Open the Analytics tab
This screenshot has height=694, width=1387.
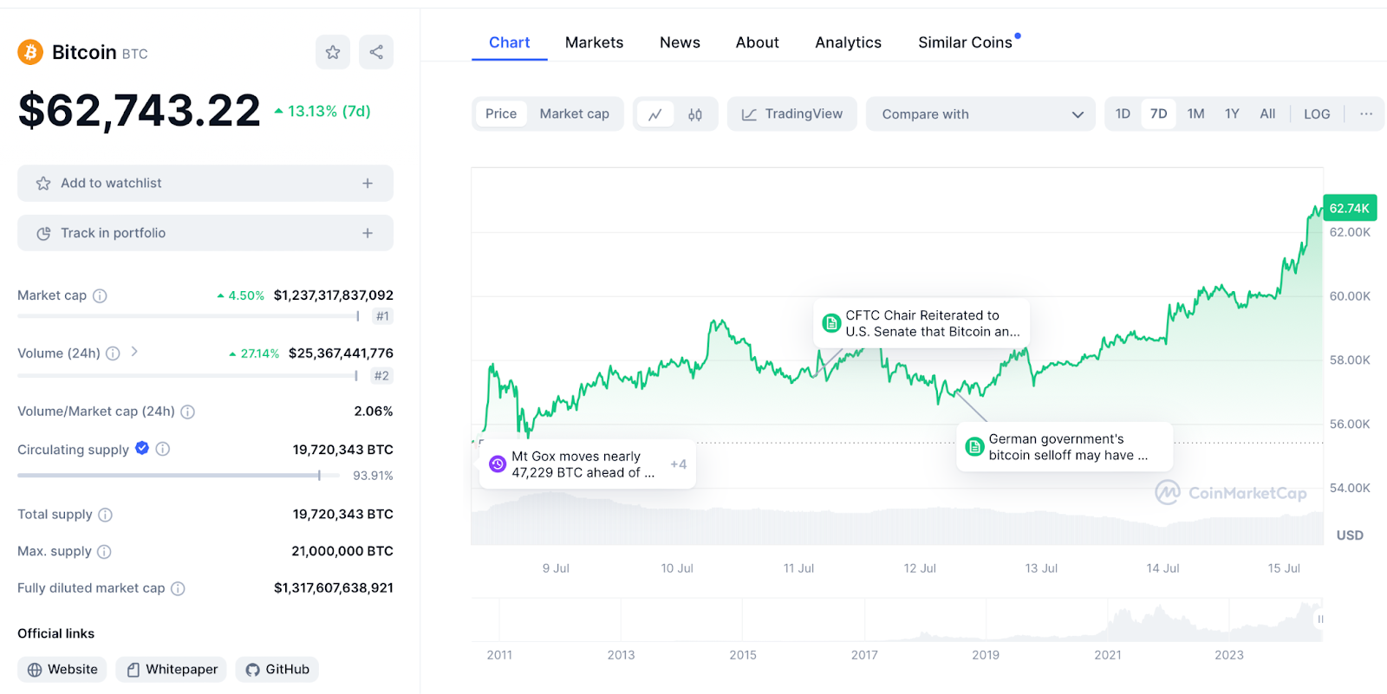[848, 42]
